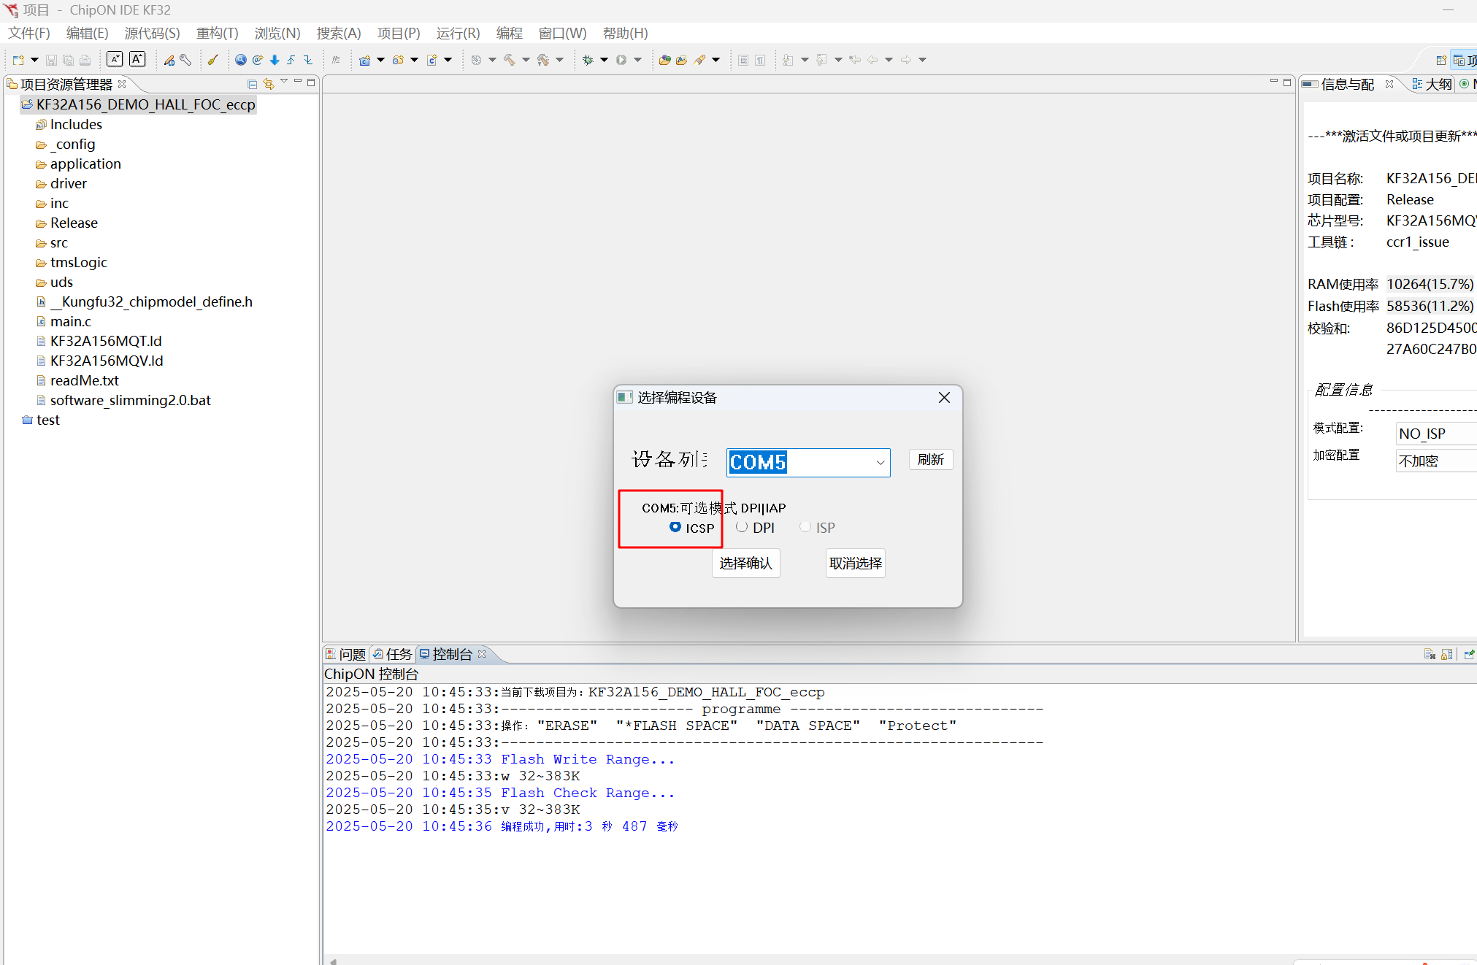The image size is (1477, 965).
Task: Open the 编程 menu
Action: [x=509, y=33]
